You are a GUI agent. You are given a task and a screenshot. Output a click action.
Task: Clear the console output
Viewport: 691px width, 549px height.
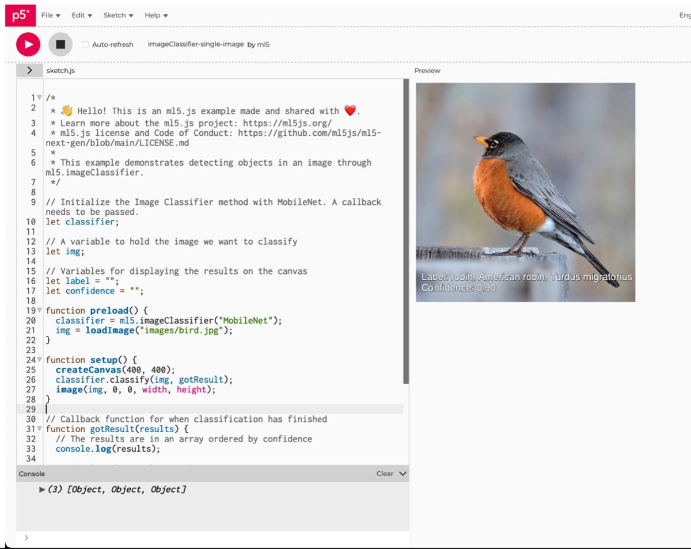pyautogui.click(x=385, y=474)
